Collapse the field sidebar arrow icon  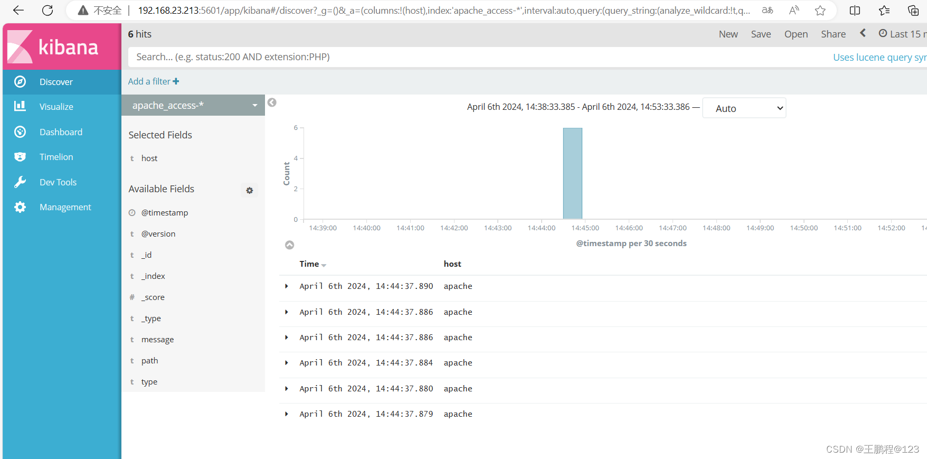pyautogui.click(x=272, y=102)
